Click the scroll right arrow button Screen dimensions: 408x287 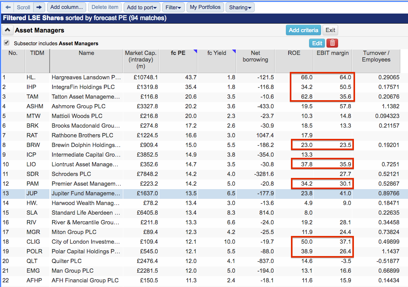point(39,7)
